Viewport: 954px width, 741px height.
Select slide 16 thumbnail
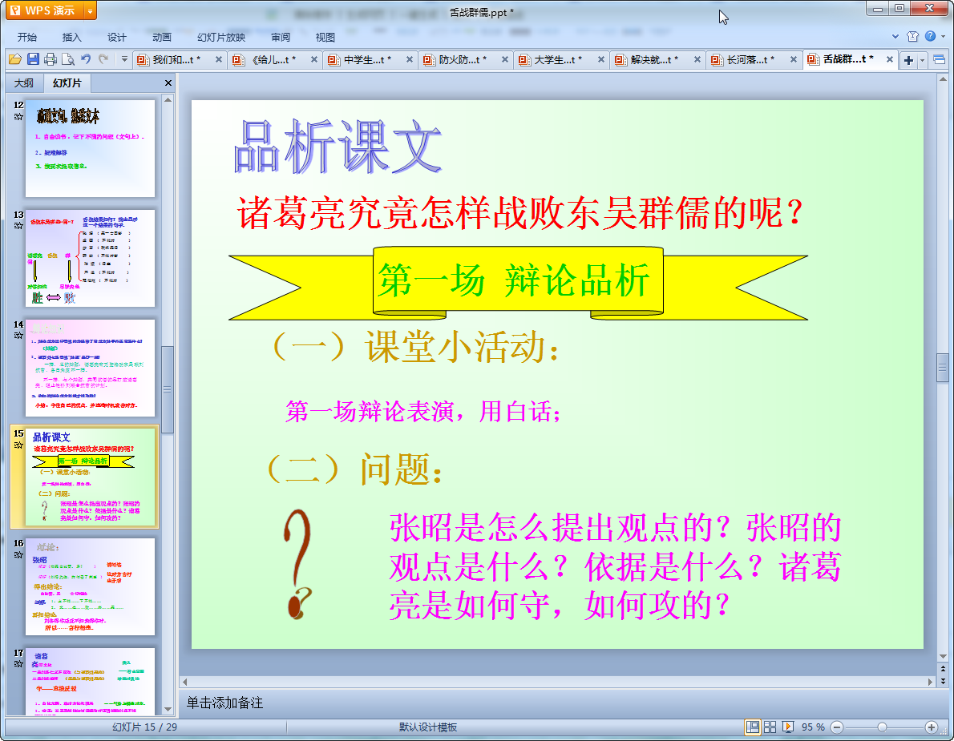point(90,586)
